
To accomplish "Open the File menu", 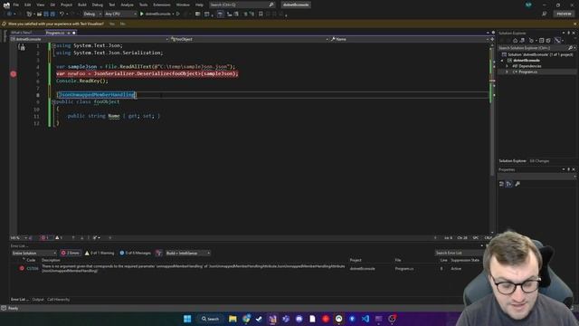I will coord(16,5).
